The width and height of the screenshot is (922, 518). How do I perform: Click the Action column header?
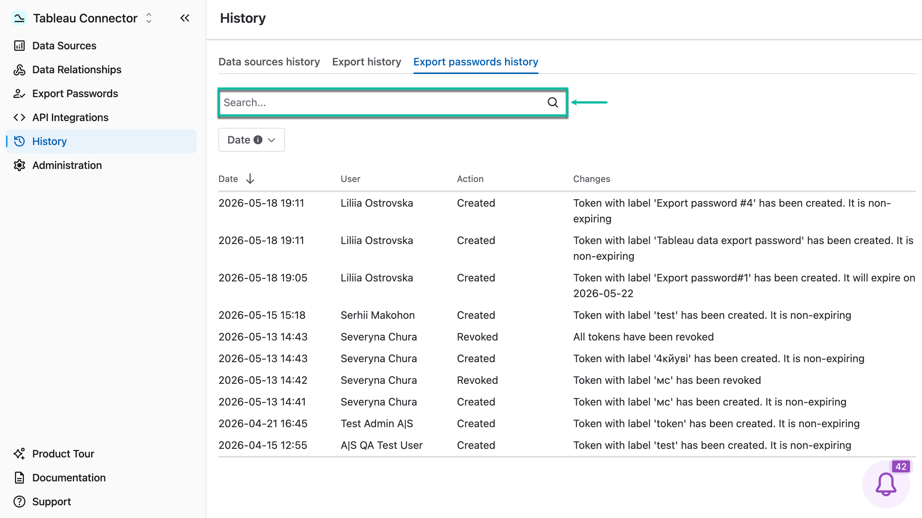pyautogui.click(x=470, y=179)
